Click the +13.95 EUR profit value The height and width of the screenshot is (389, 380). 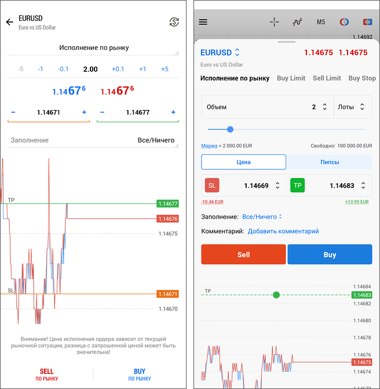click(x=357, y=202)
